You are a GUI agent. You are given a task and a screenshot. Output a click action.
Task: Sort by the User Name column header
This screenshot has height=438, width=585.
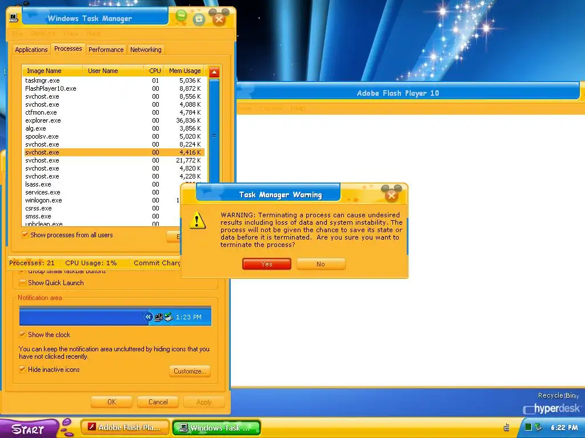113,71
